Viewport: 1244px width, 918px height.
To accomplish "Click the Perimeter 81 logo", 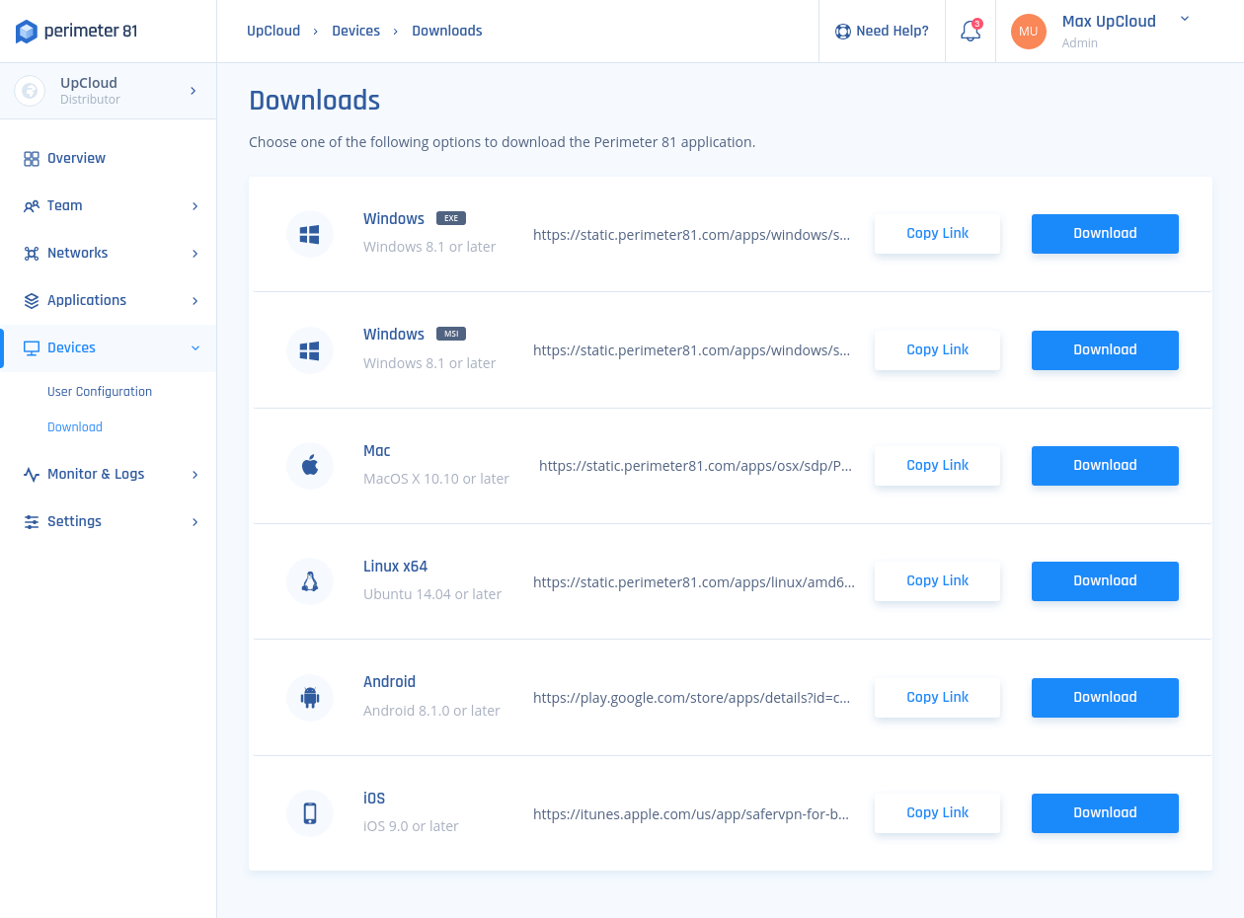I will [x=77, y=31].
